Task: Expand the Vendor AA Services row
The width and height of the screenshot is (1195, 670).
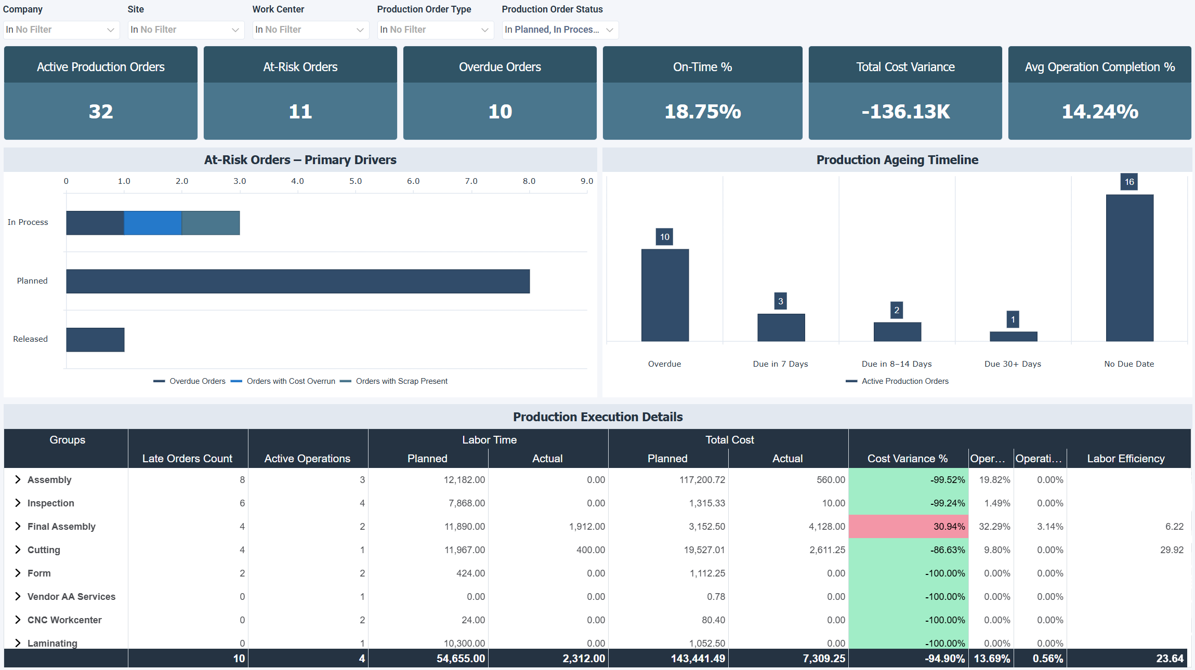Action: (x=18, y=596)
